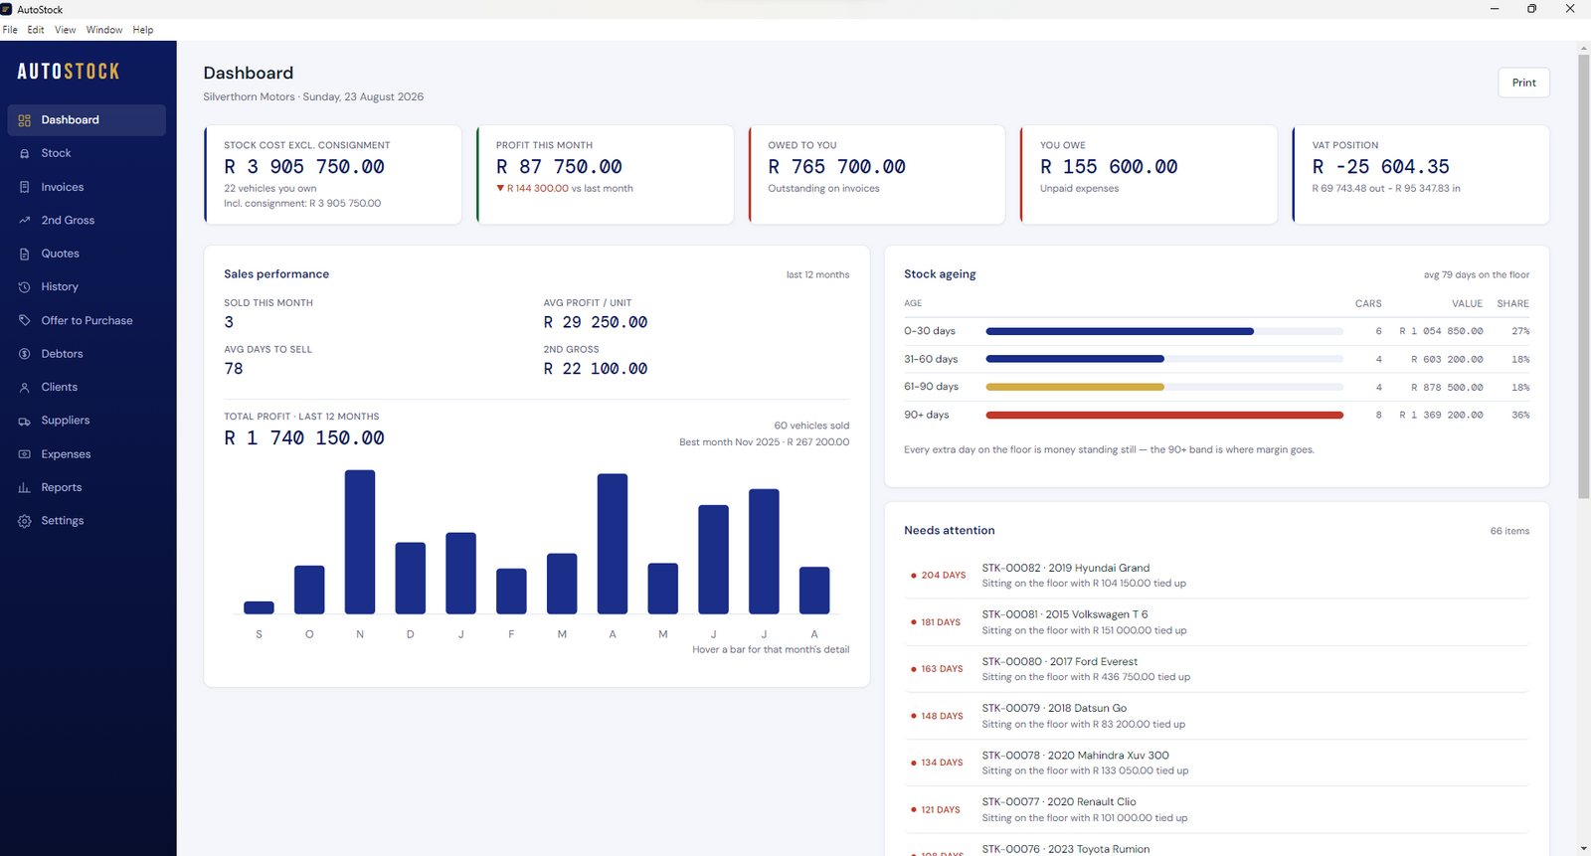Click the AutoStock app icon in title bar
The width and height of the screenshot is (1591, 856).
(7, 9)
